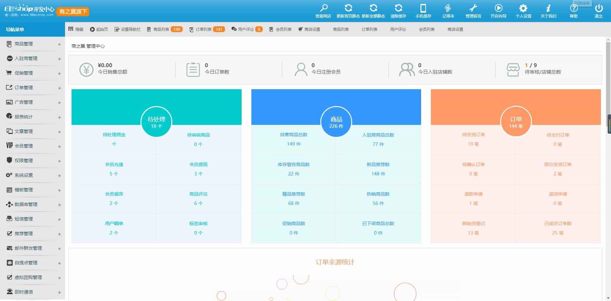
Task: Expand 会员管理 in the sidebar
Action: coord(33,146)
